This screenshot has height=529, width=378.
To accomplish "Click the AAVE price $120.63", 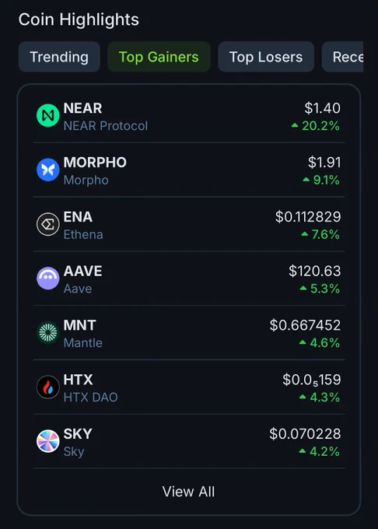I will 314,272.
